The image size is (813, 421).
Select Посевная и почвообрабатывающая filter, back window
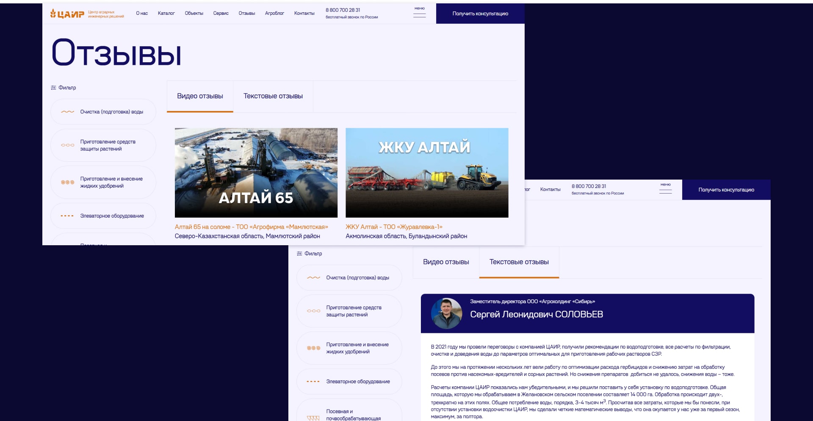coord(349,410)
